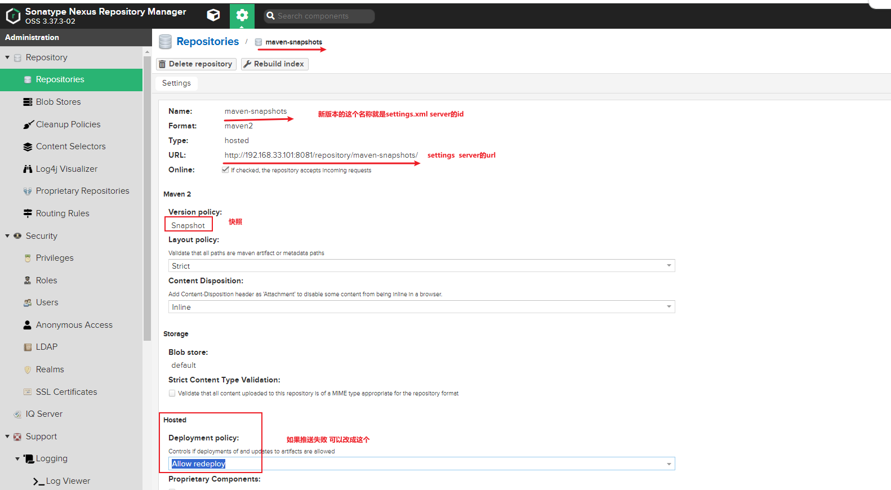Click the Log4j Visualizer binoculars icon
The height and width of the screenshot is (490, 891).
(28, 169)
